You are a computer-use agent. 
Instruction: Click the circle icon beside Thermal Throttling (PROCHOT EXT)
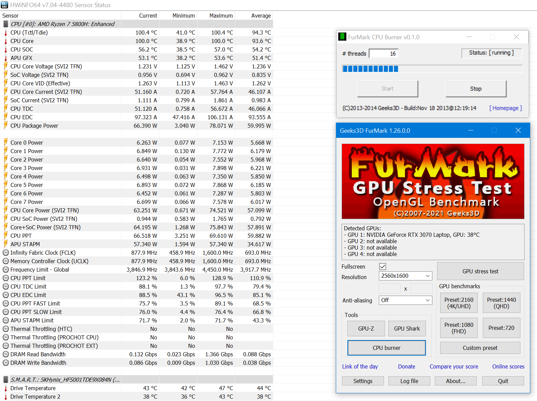pos(6,346)
